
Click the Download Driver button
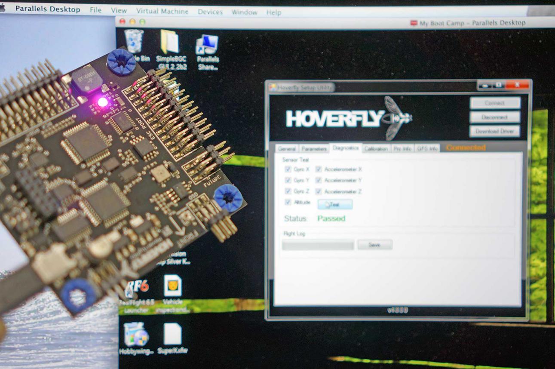click(x=495, y=131)
